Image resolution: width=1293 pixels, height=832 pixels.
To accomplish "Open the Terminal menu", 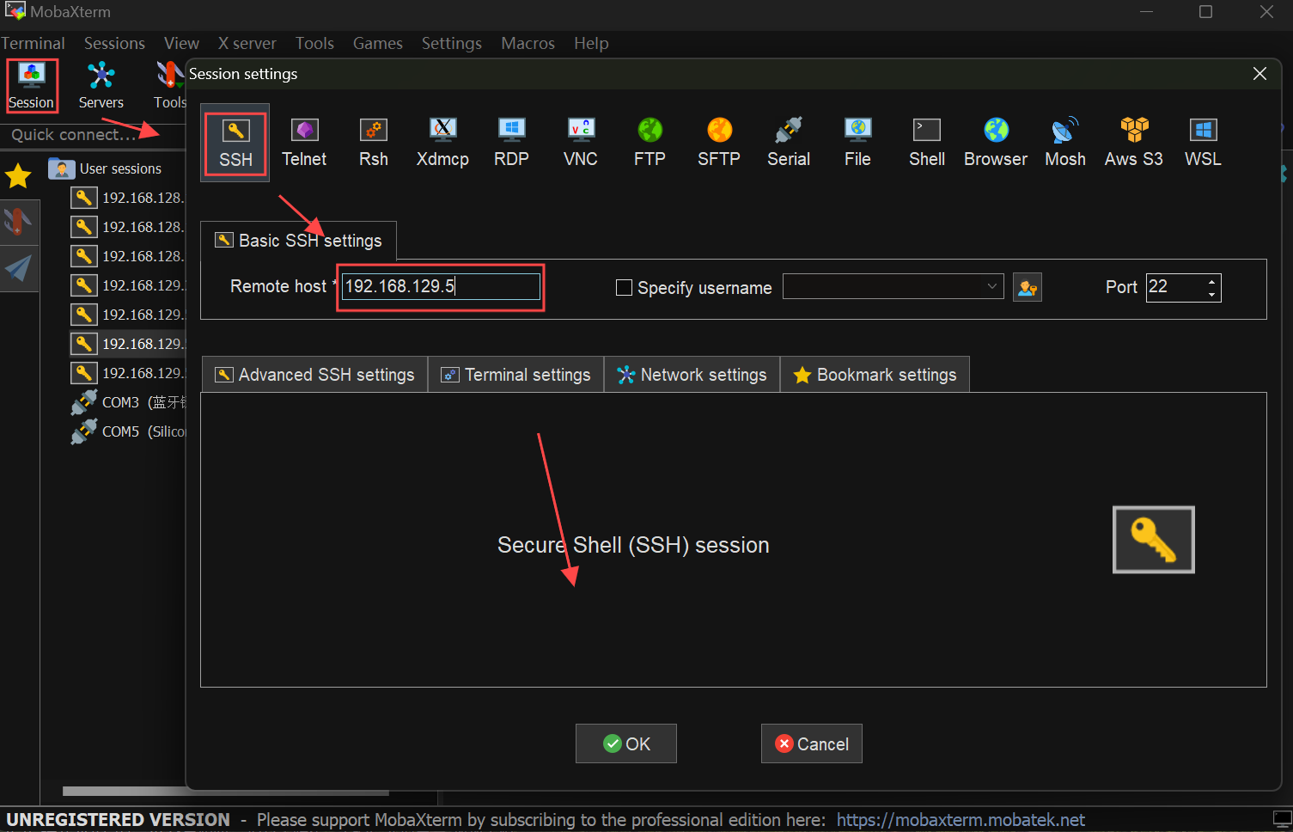I will [x=33, y=43].
